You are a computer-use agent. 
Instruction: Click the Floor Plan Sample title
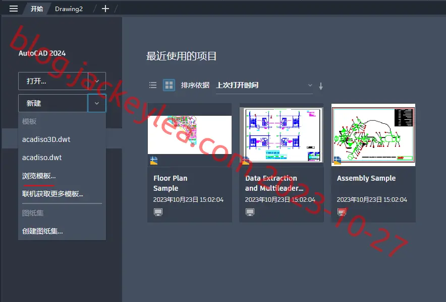(171, 183)
